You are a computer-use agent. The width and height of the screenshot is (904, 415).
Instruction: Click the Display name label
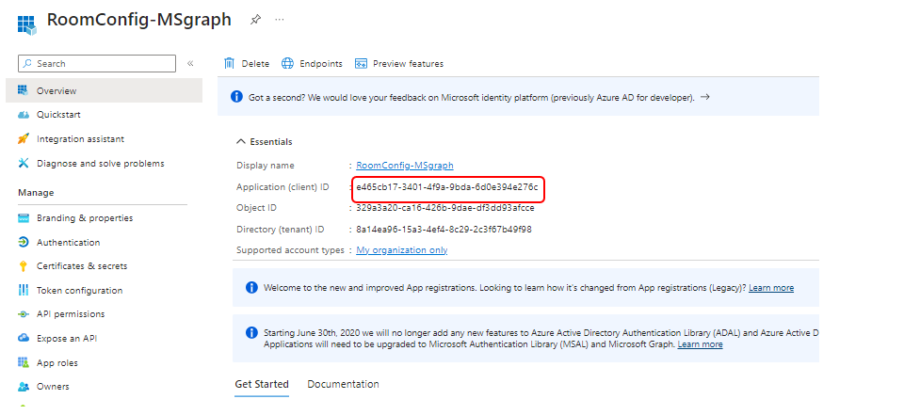pos(266,166)
